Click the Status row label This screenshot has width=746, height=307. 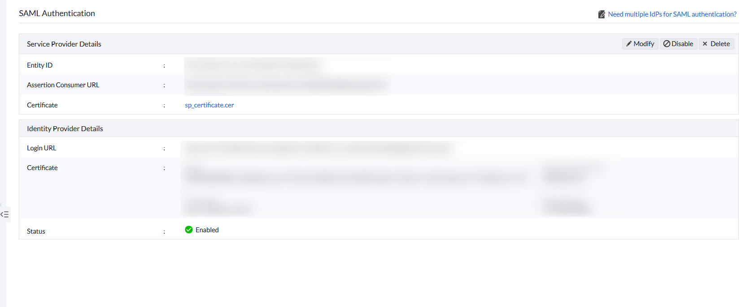coord(36,231)
